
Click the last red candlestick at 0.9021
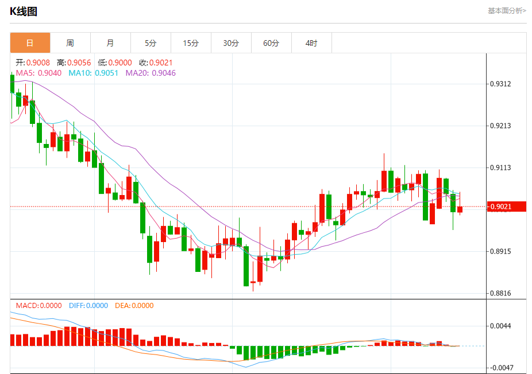pyautogui.click(x=460, y=209)
